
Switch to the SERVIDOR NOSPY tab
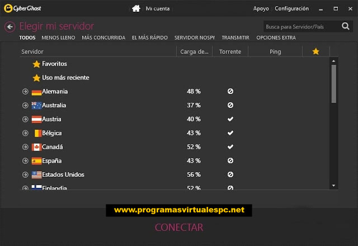pyautogui.click(x=195, y=37)
